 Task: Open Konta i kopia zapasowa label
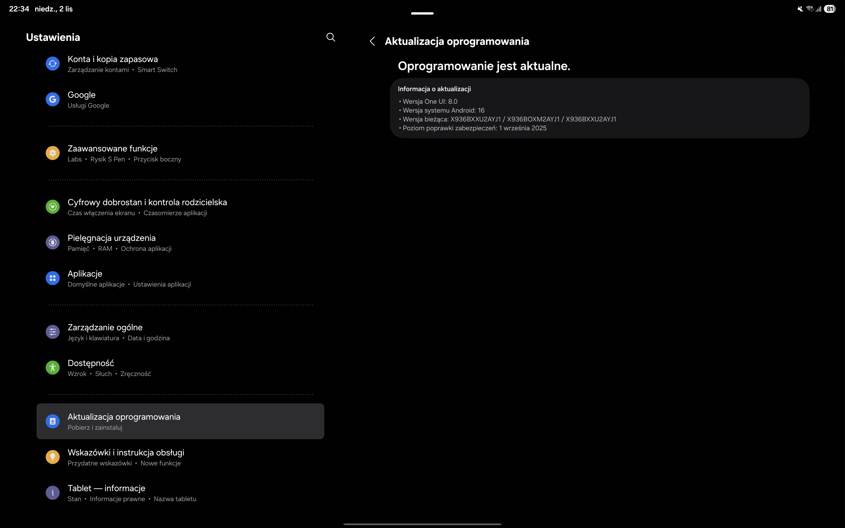coord(113,59)
